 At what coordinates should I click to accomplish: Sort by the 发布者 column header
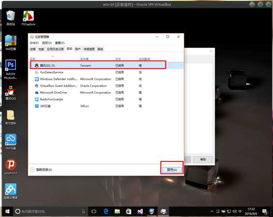(96, 59)
